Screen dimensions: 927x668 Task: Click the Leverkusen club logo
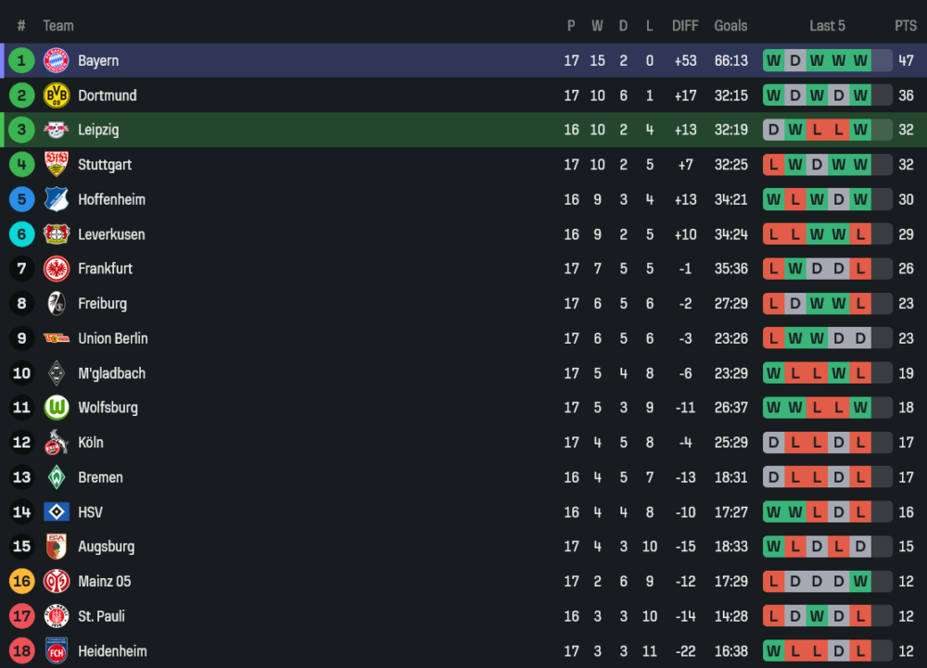click(x=57, y=234)
